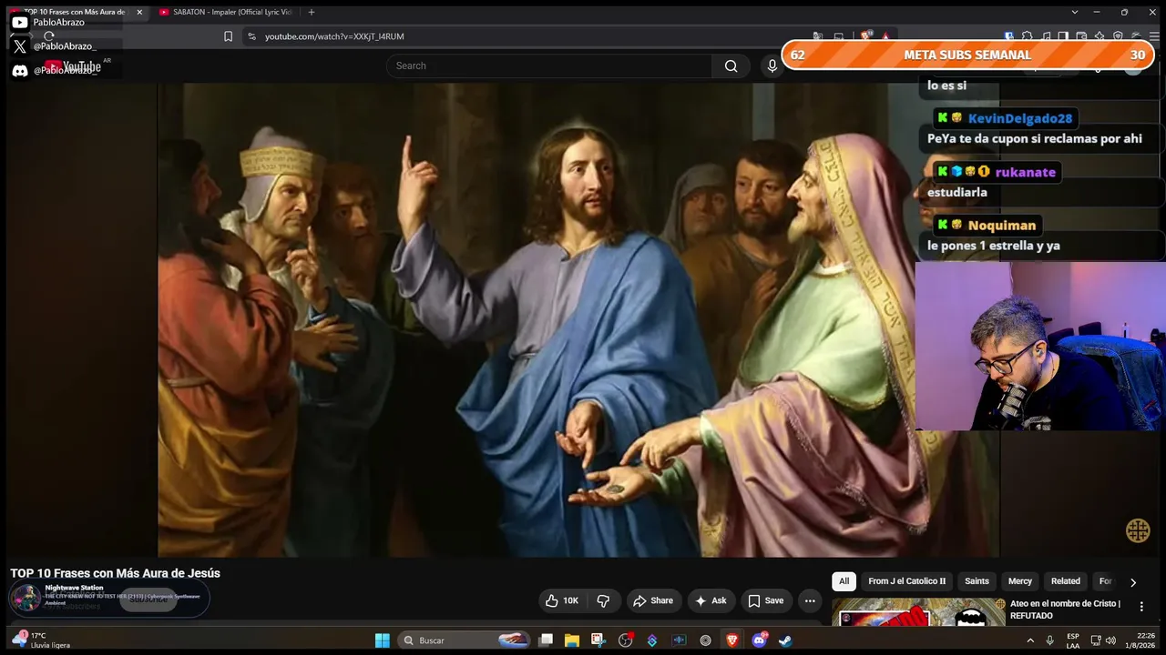
Task: Click the address bar URL
Action: click(x=334, y=36)
